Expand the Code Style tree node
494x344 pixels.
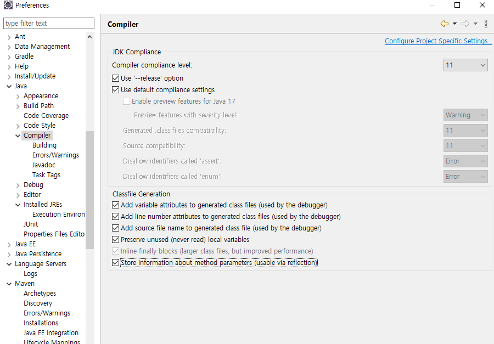click(x=18, y=126)
